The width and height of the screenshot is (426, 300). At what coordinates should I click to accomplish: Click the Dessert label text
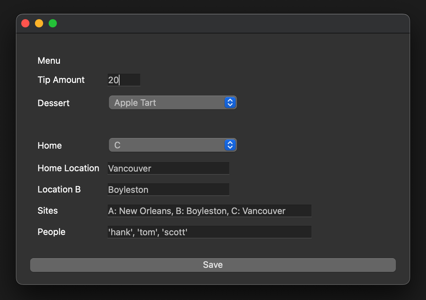click(x=53, y=103)
